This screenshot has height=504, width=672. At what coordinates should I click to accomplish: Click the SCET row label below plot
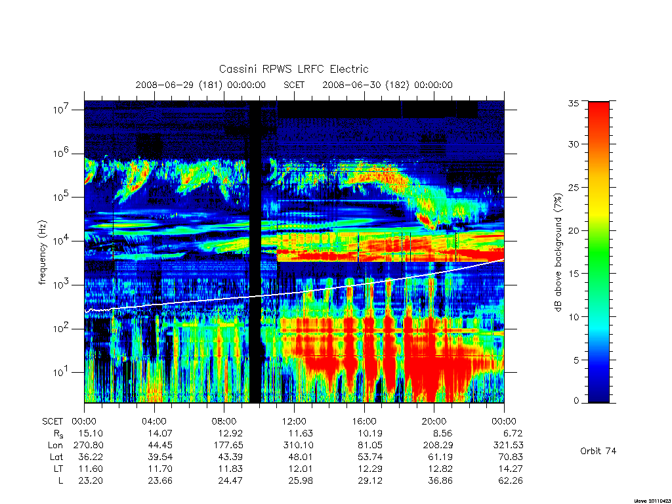pos(52,422)
